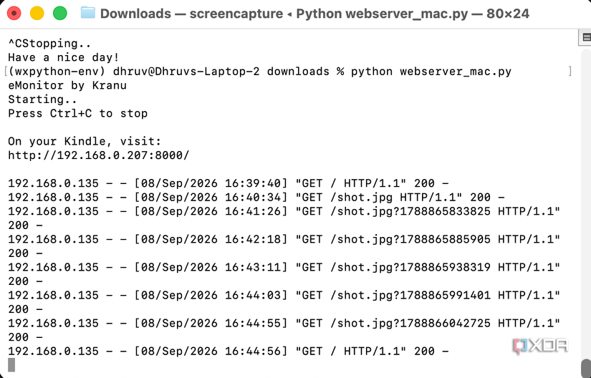Click the (wxpython-env) prompt prefix
This screenshot has height=378, width=591.
[x=59, y=72]
